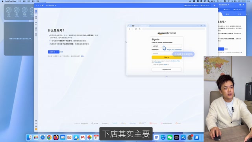
Task: Open the paper plane app in the Dock
Action: pyautogui.click(x=76, y=137)
